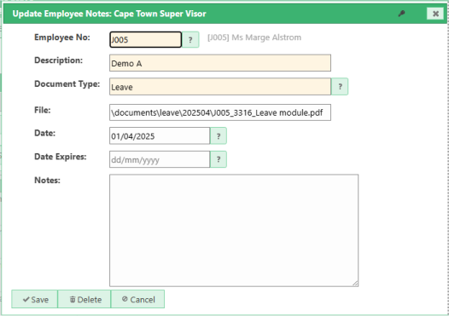Select the Document Type field showing Leave

pyautogui.click(x=220, y=87)
